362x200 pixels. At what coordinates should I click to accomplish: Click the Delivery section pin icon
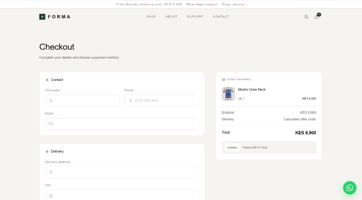coord(47,152)
